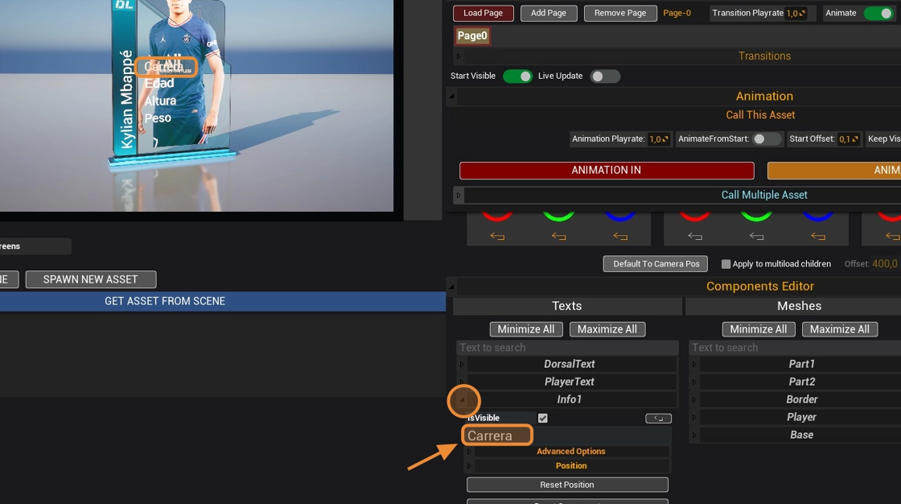Collapse the Info1 text component

tap(462, 400)
